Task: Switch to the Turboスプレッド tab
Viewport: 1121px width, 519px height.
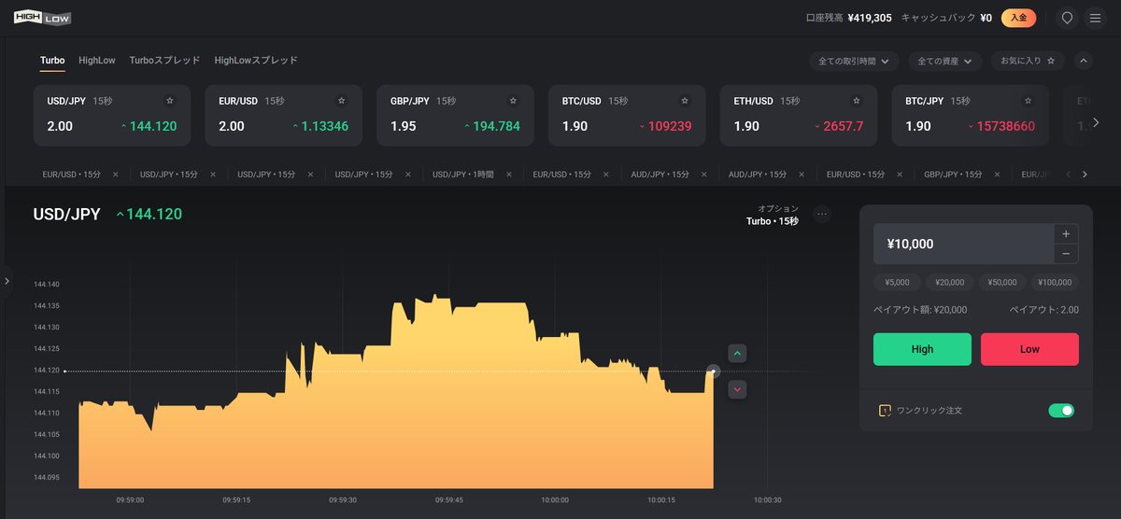Action: pos(164,61)
